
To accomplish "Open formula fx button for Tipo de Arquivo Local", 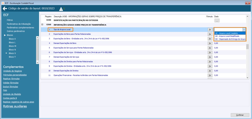I will click(x=210, y=30).
